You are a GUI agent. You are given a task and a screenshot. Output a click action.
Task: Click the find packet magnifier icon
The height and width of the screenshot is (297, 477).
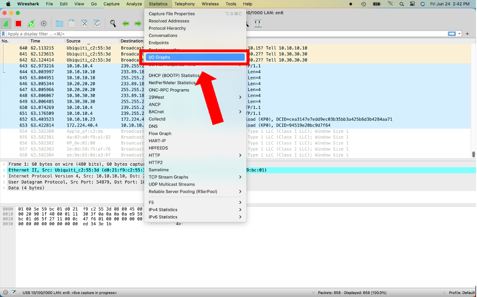tap(113, 24)
